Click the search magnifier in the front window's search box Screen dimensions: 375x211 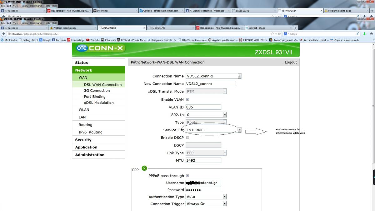point(358,34)
